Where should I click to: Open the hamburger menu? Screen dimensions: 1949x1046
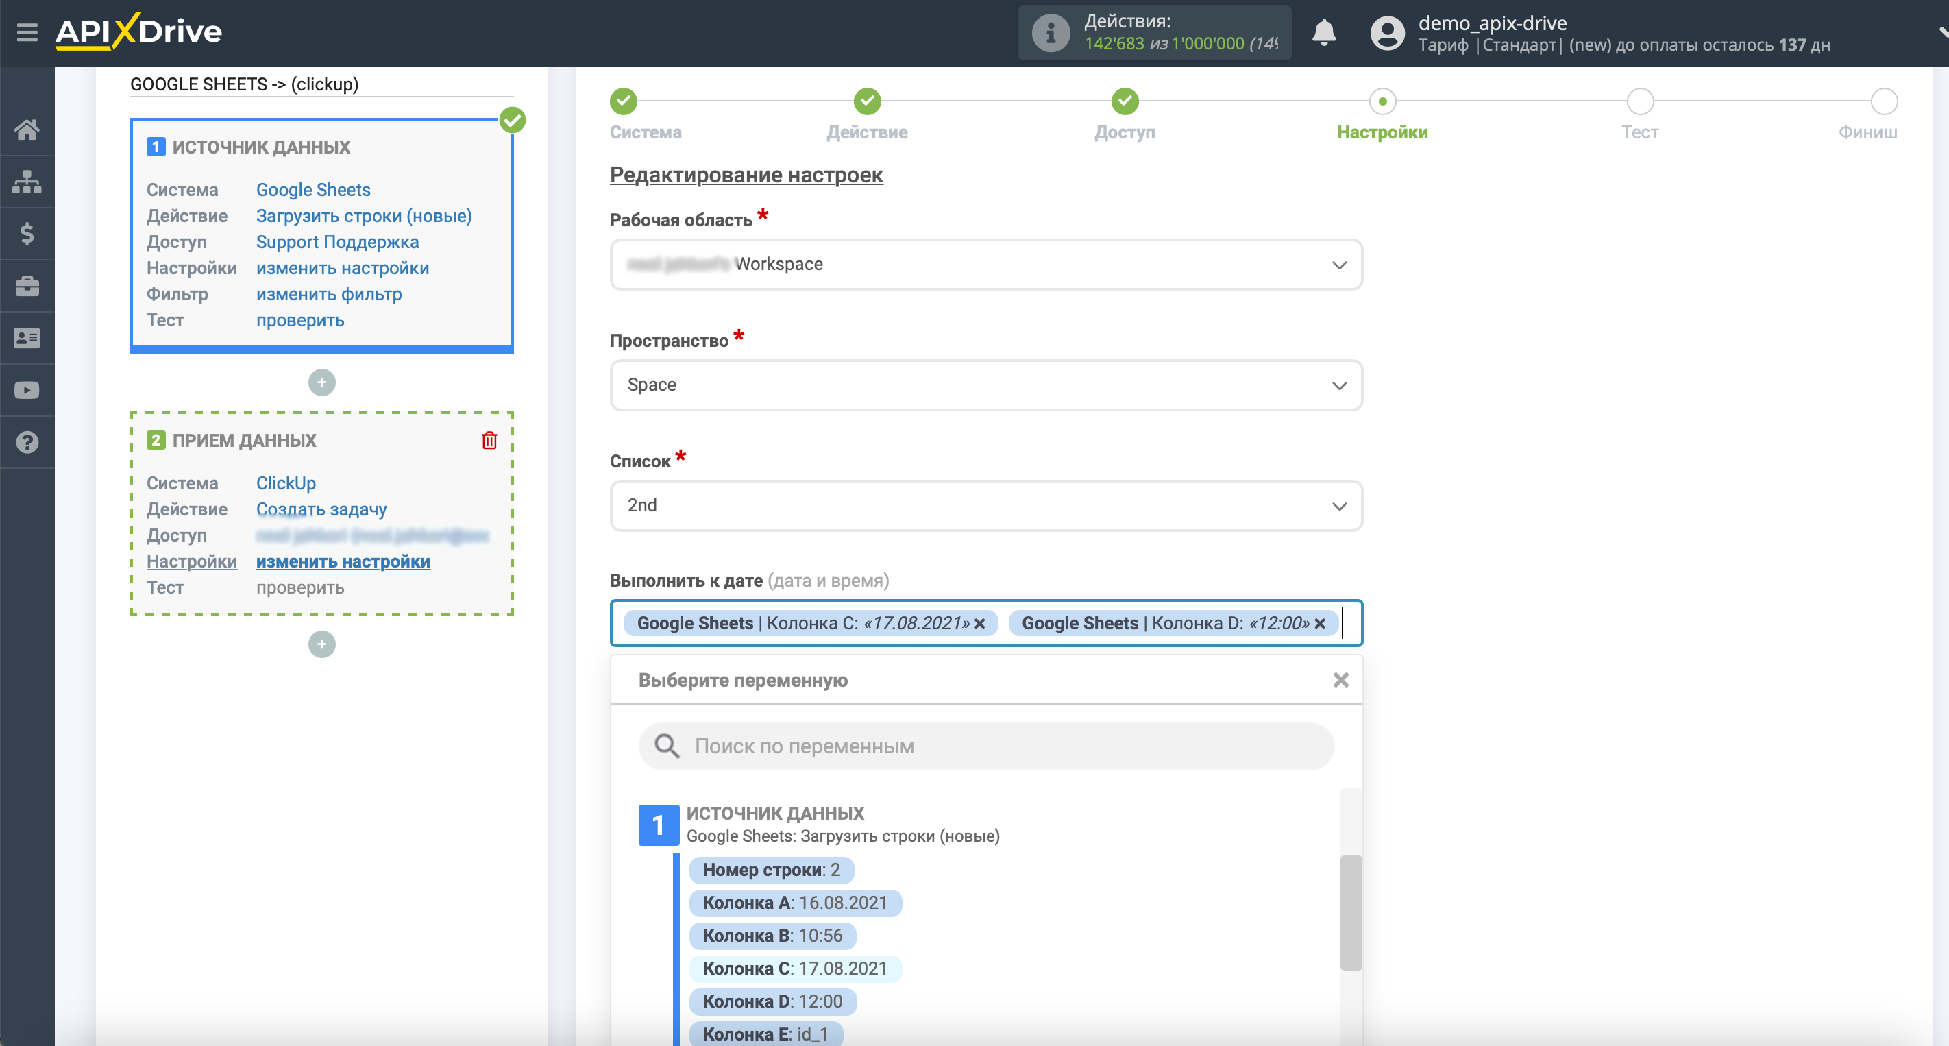(27, 32)
